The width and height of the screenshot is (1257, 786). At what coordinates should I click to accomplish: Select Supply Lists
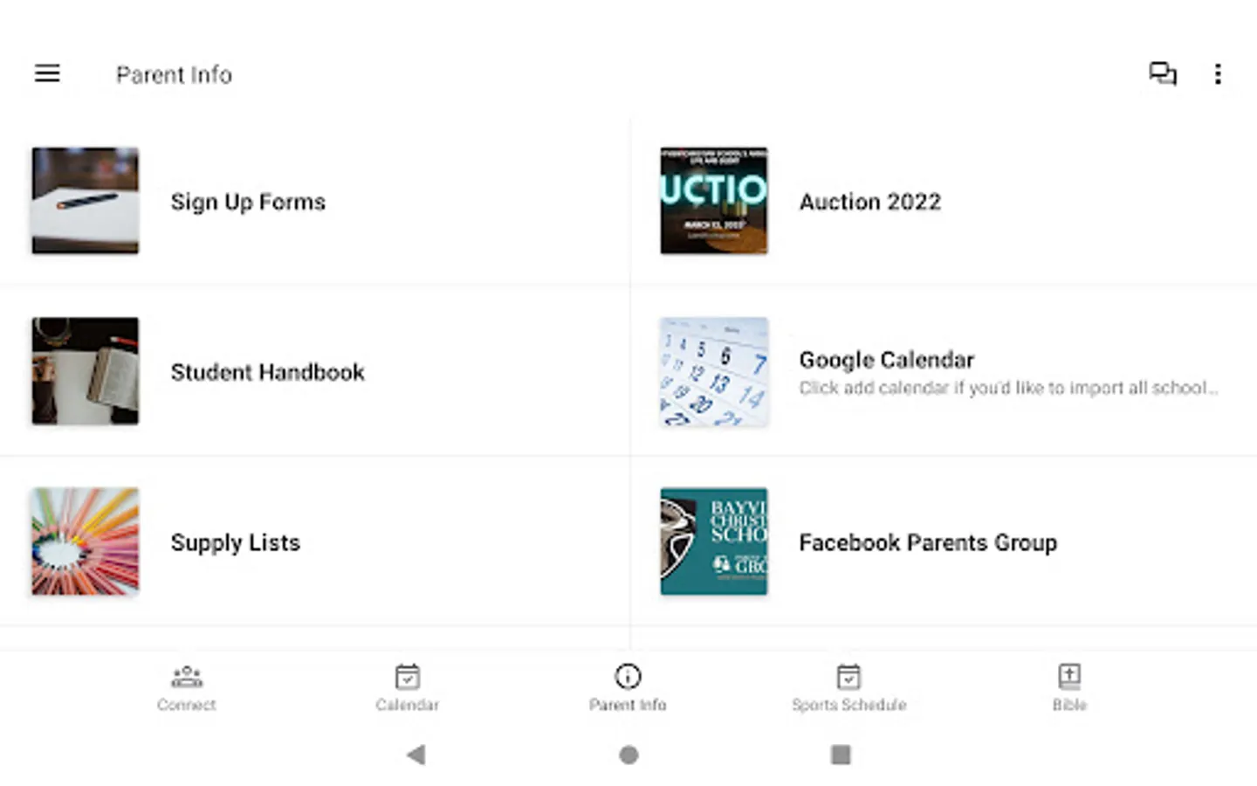tap(236, 542)
